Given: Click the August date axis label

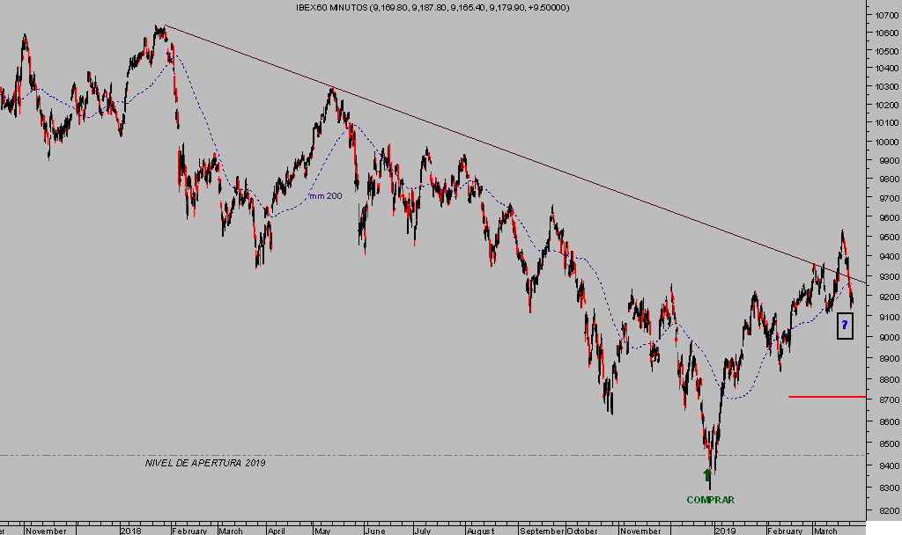Looking at the screenshot, I should [x=480, y=531].
